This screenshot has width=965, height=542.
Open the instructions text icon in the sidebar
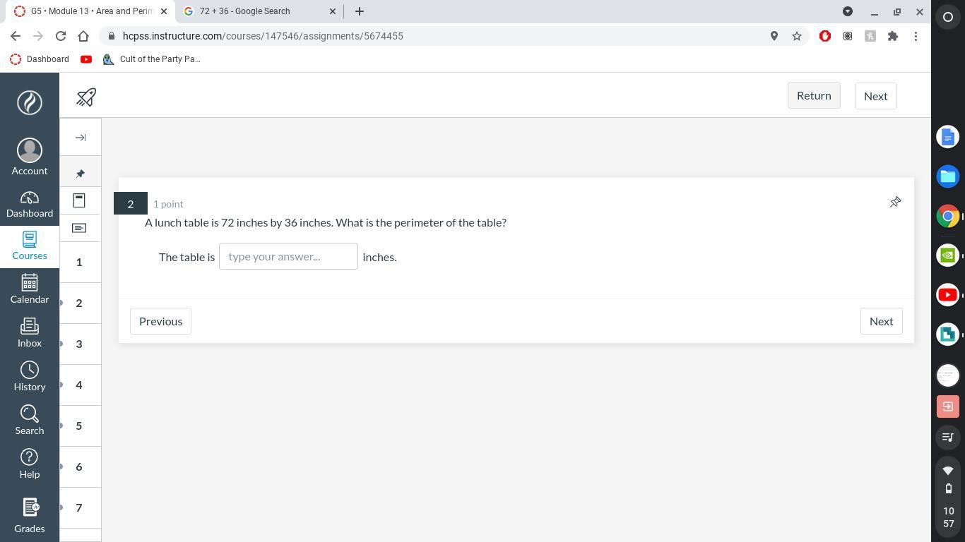(x=79, y=228)
